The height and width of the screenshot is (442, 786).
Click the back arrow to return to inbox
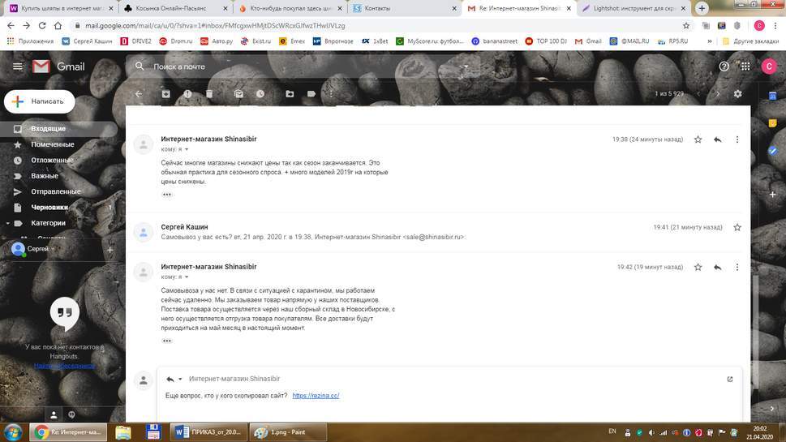tap(139, 94)
